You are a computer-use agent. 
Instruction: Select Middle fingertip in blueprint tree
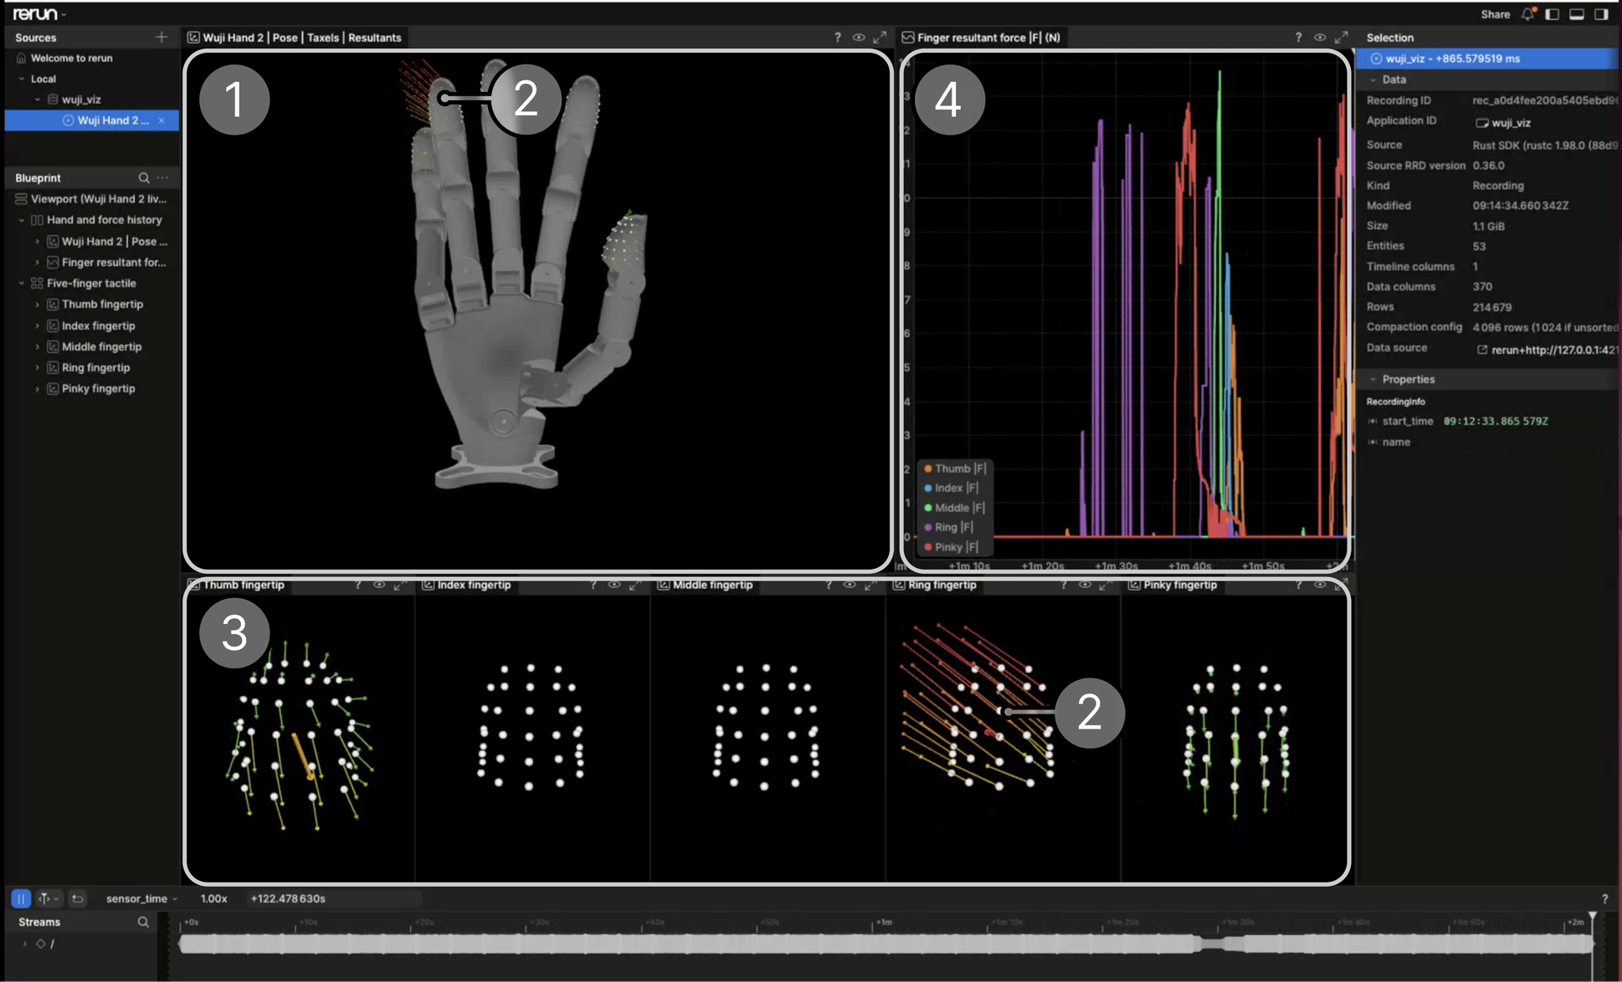101,347
